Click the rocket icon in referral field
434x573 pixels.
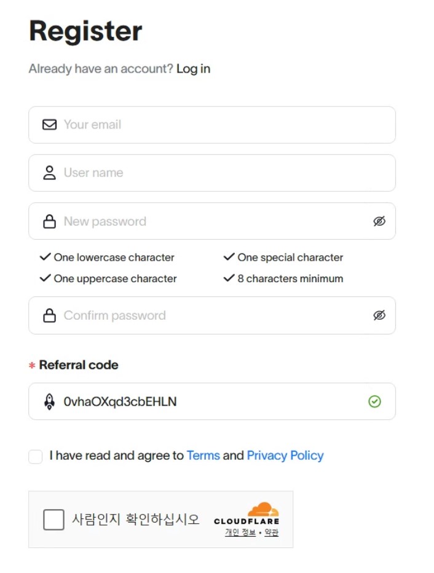click(49, 401)
